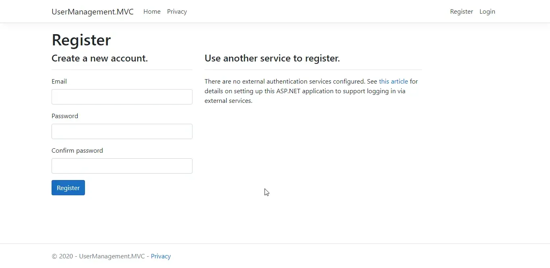Click the Confirm password label
This screenshot has height=268, width=550.
coord(77,150)
